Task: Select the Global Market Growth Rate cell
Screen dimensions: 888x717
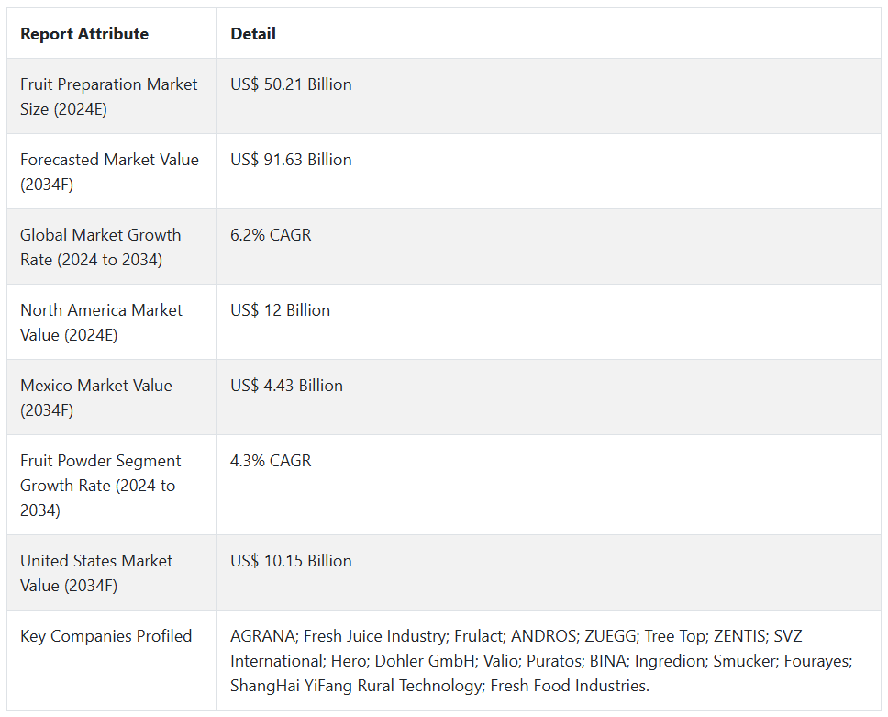Action: pyautogui.click(x=112, y=247)
